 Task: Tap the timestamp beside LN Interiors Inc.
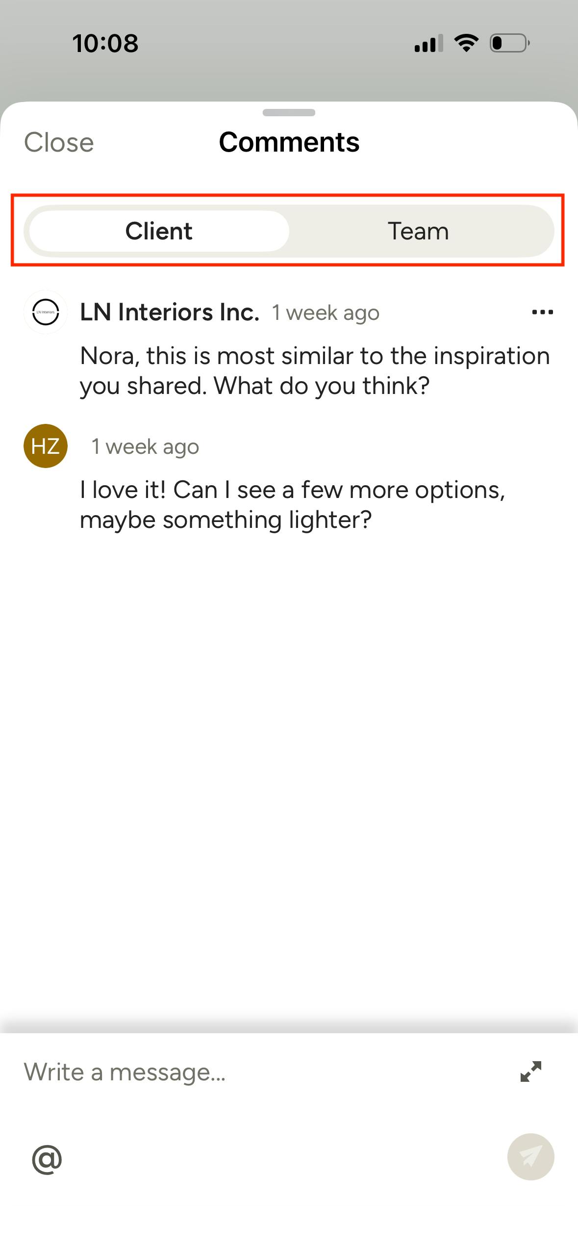(x=326, y=313)
